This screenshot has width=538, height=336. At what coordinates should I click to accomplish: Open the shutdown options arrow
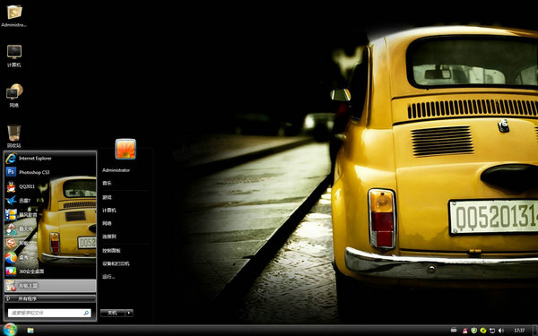129,313
